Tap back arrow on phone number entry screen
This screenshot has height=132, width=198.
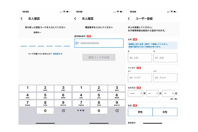tap(75, 19)
